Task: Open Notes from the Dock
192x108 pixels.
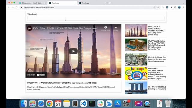Action: 67,103
